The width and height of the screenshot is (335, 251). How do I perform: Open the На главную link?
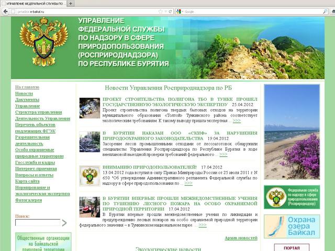[27, 87]
